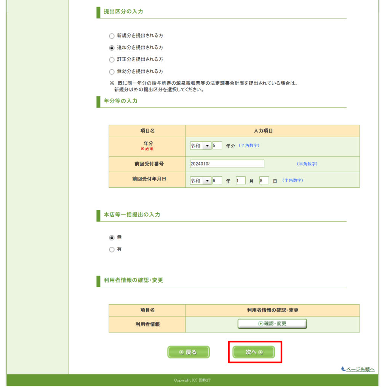Click the arrow icon on 次へ button
Screen dimensions: 382x390
(x=261, y=352)
